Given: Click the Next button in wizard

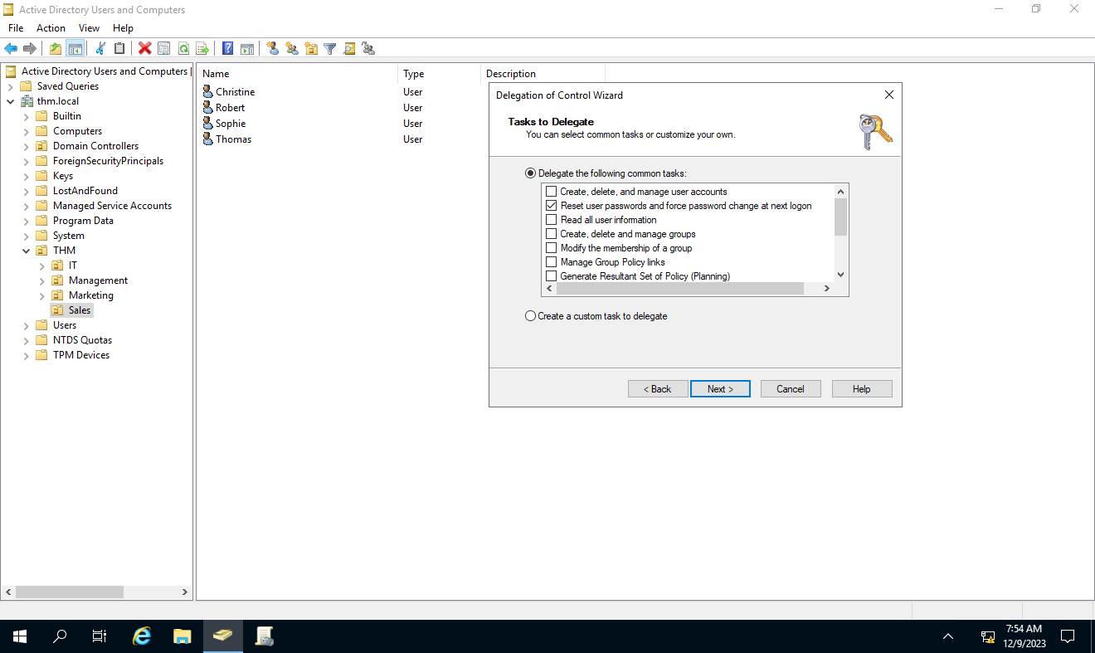Looking at the screenshot, I should pyautogui.click(x=720, y=388).
